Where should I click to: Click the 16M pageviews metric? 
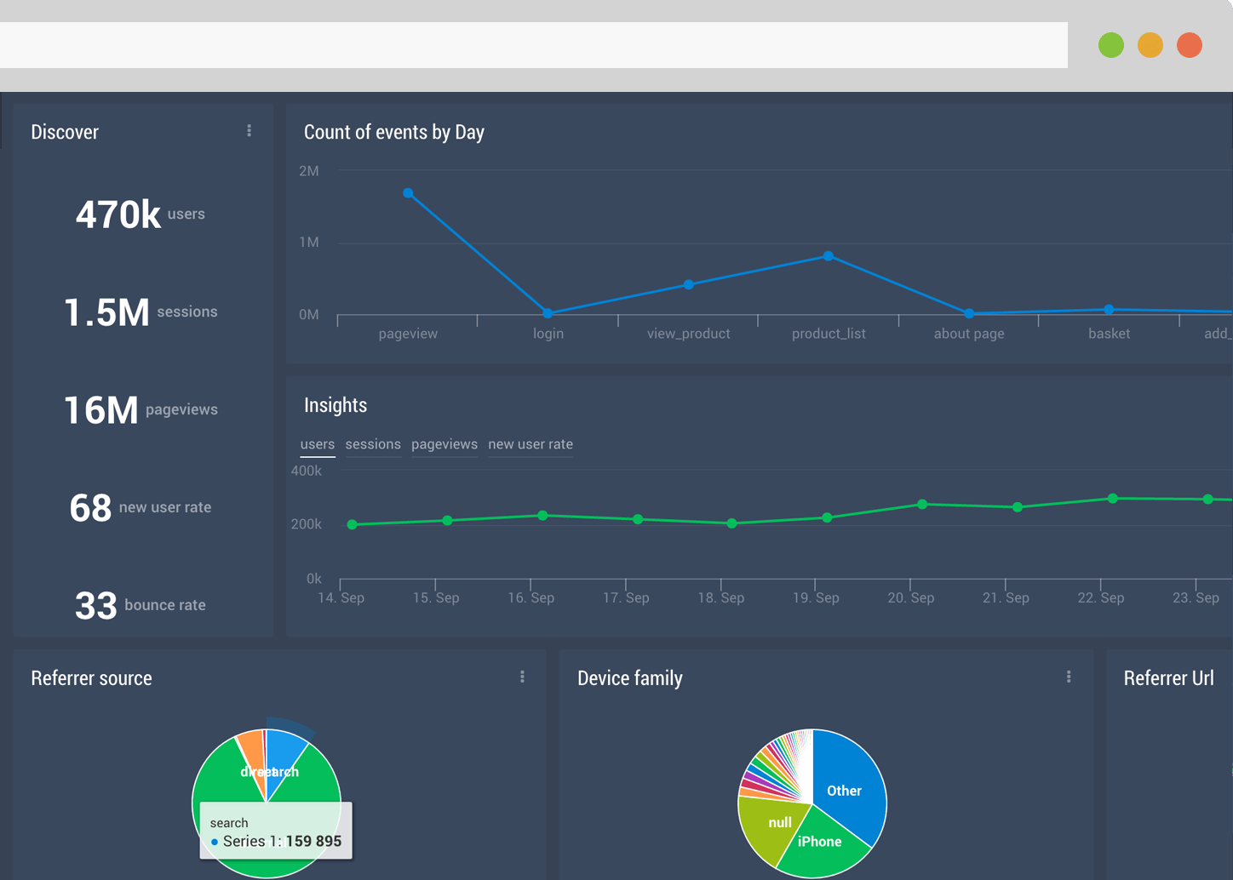141,410
